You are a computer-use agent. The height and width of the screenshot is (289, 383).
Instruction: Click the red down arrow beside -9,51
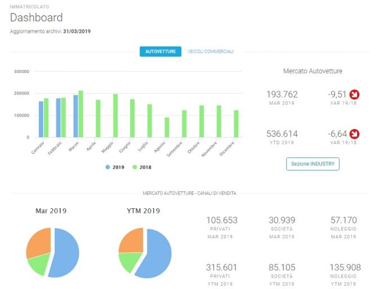[x=354, y=94]
